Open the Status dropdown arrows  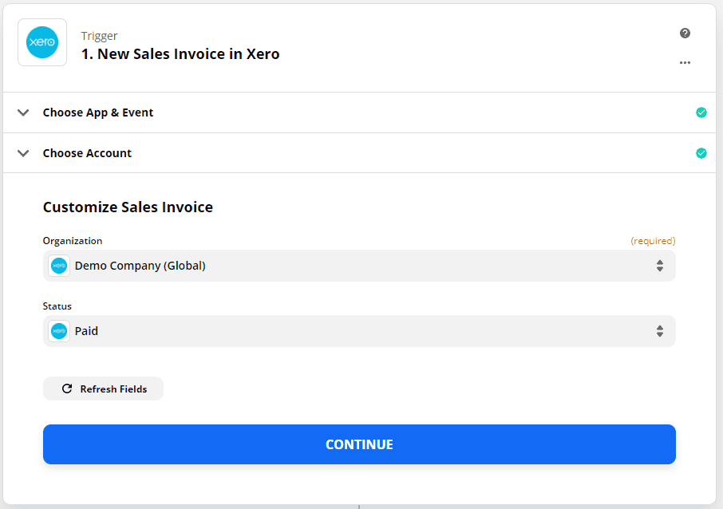tap(660, 331)
